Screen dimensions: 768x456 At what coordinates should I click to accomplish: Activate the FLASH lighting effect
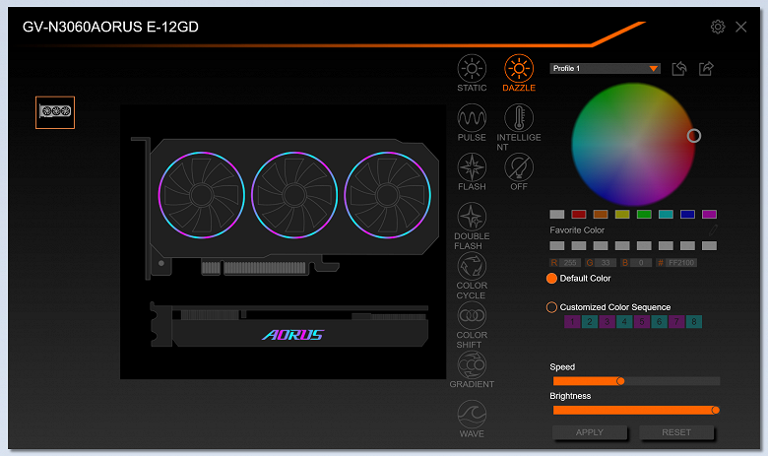click(x=472, y=167)
